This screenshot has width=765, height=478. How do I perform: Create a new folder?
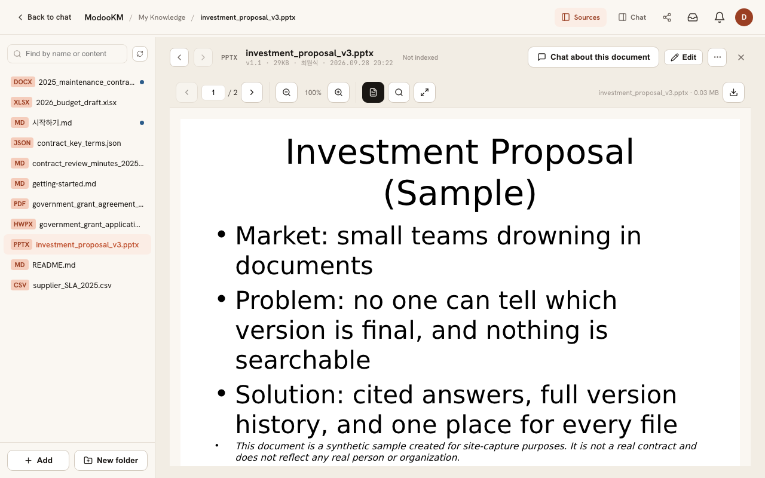111,460
